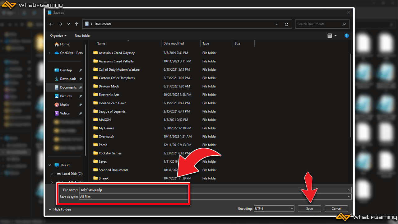Select Call of Duty Modern Warfare folder

coord(119,70)
